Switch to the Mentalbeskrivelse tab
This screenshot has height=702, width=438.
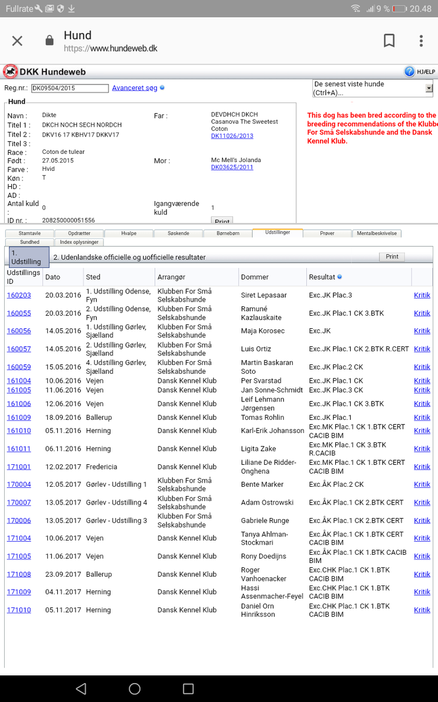click(377, 233)
